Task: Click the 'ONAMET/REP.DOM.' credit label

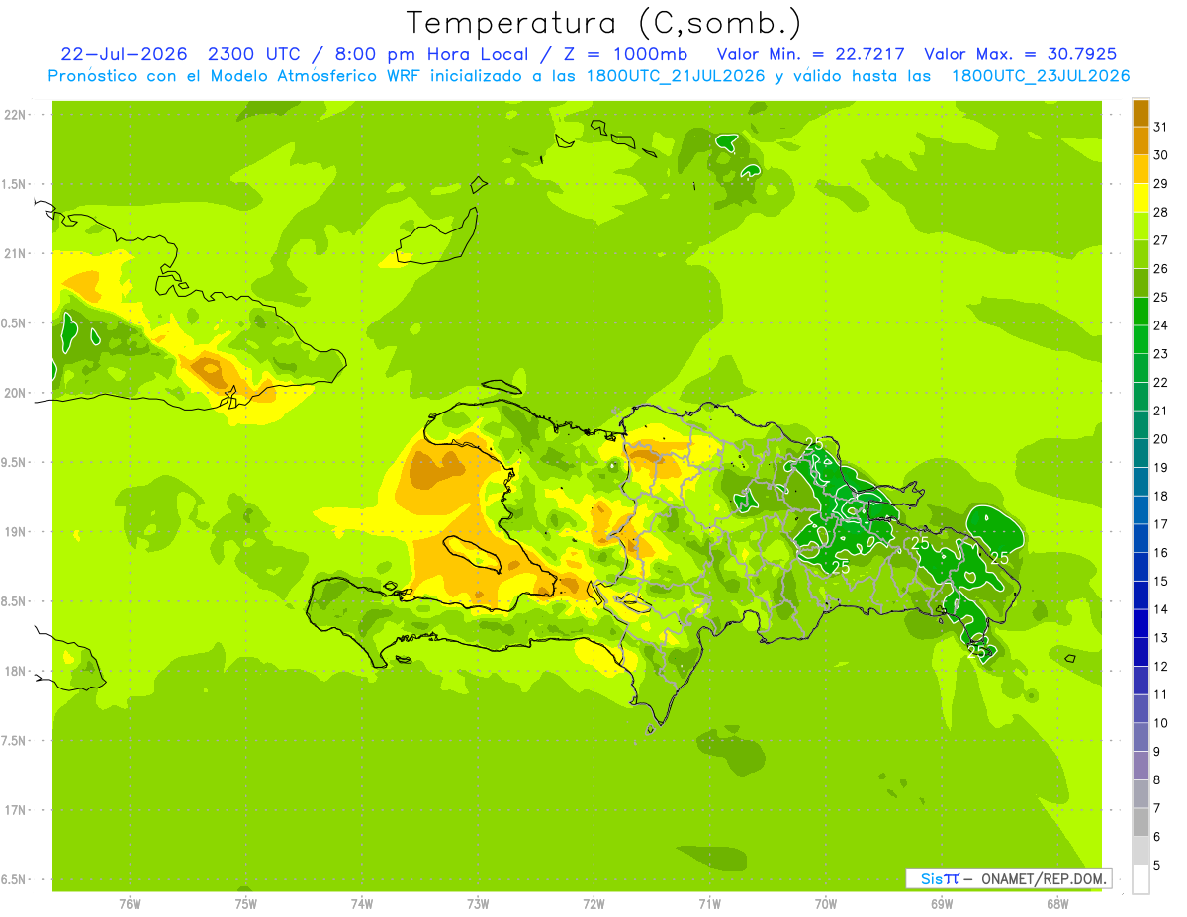Action: [x=1045, y=878]
